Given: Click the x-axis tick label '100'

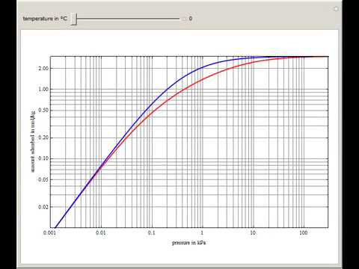Looking at the screenshot, I should point(304,232).
